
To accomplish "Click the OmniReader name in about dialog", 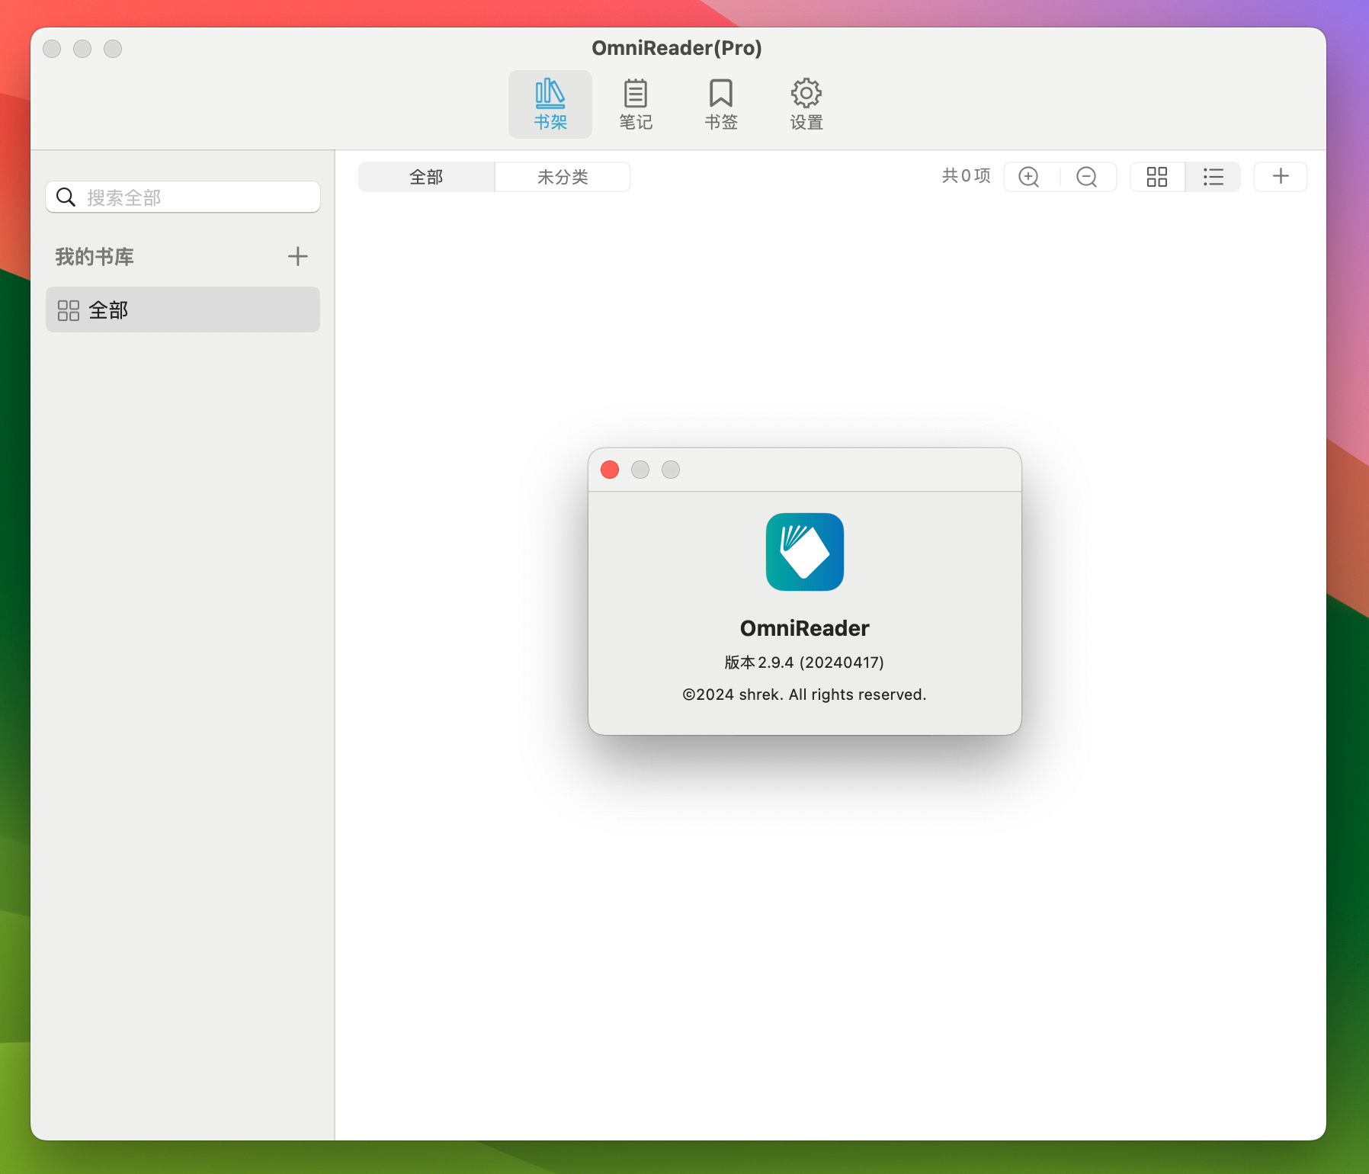I will tap(804, 628).
